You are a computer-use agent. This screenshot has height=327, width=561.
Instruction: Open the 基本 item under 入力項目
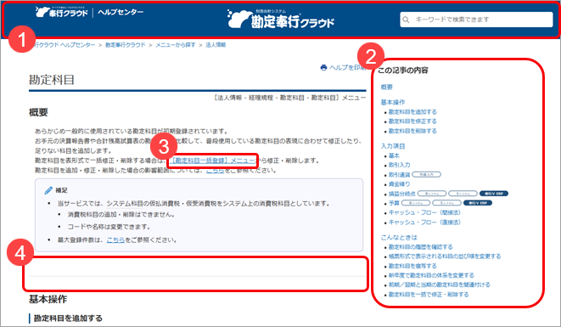pos(394,155)
